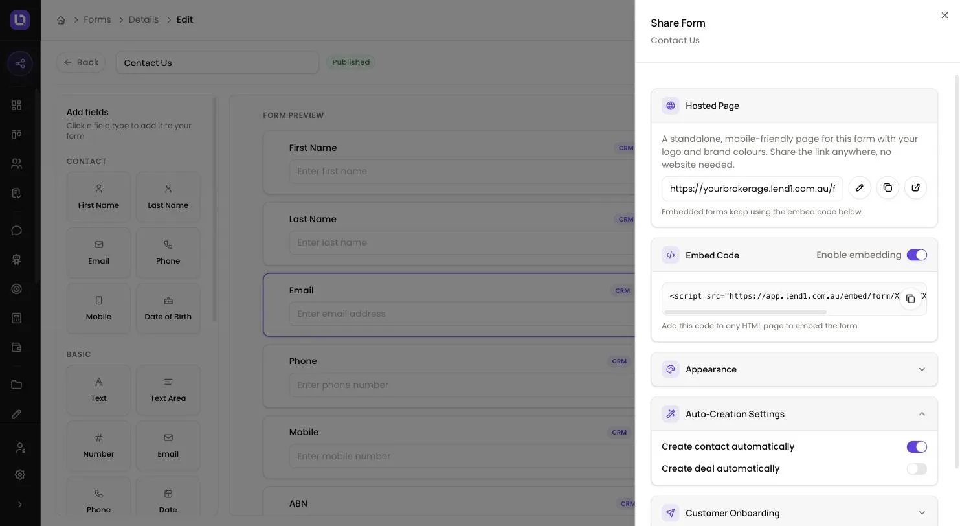This screenshot has width=960, height=526.
Task: Expand the Appearance section
Action: click(x=794, y=369)
